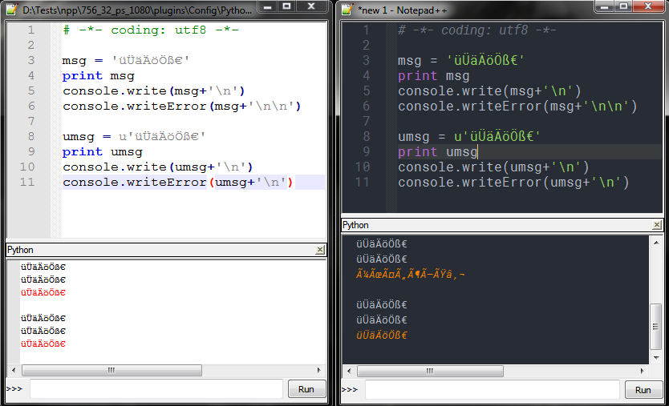Close the right '*new 1' Notepad++ window
This screenshot has width=669, height=406.
[648, 6]
